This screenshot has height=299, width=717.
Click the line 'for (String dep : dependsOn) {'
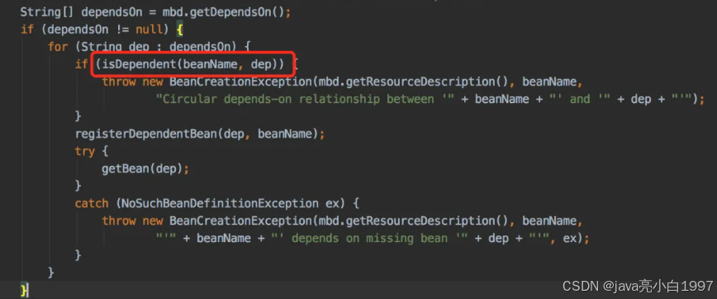coord(149,47)
